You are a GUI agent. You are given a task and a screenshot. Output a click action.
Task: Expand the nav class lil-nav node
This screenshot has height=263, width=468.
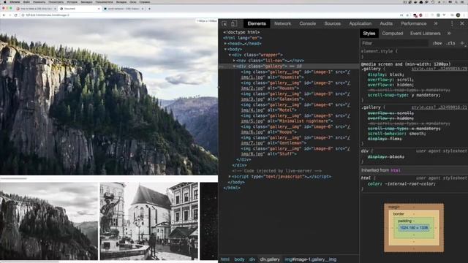coord(234,61)
